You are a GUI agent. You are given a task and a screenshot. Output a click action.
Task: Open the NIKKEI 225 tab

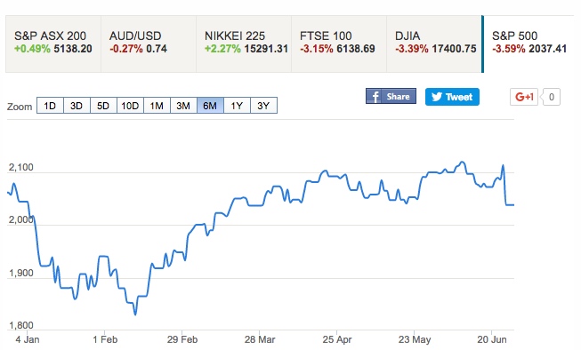point(244,44)
